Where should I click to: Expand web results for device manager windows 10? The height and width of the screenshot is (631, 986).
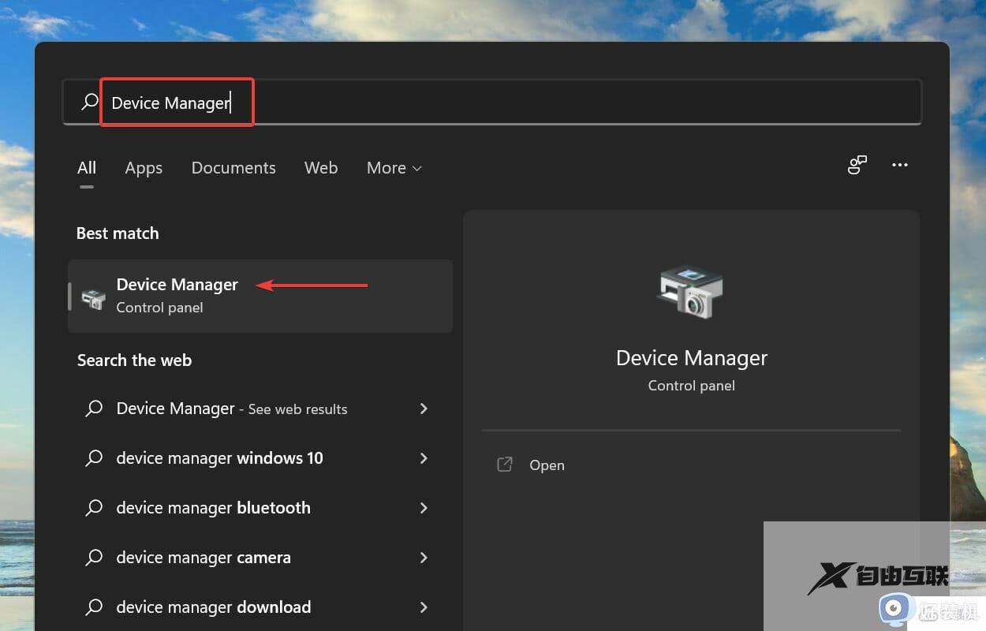[424, 458]
